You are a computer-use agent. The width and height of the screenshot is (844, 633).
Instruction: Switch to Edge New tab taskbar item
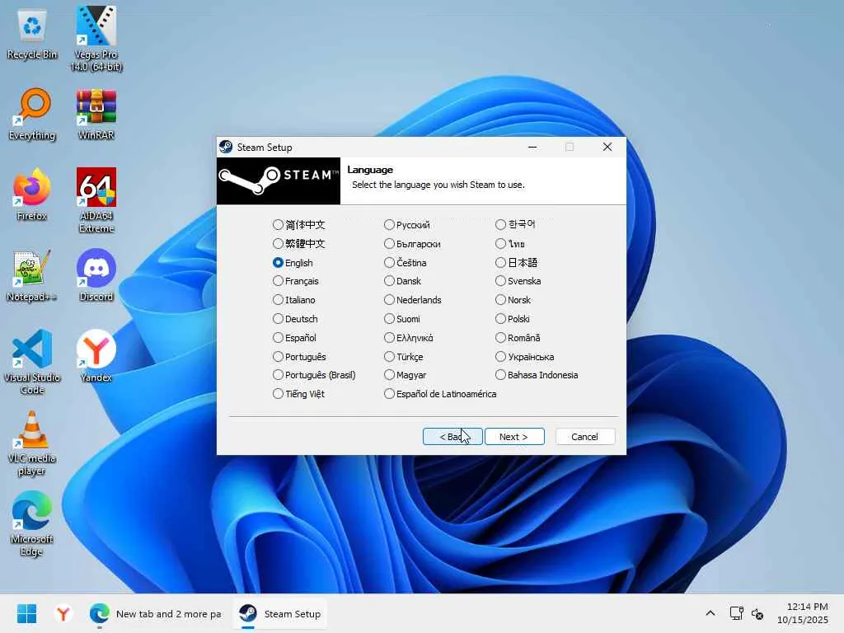(x=156, y=613)
